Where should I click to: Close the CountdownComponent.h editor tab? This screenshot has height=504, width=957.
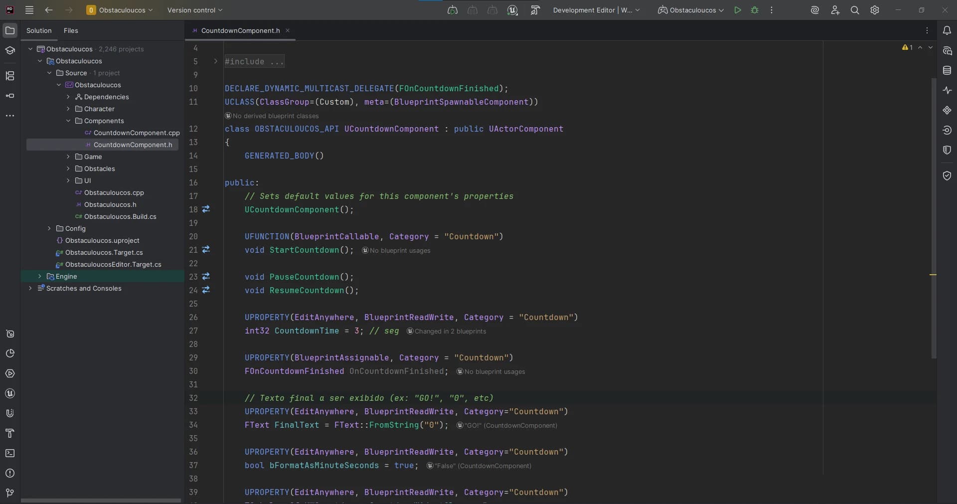(x=288, y=30)
